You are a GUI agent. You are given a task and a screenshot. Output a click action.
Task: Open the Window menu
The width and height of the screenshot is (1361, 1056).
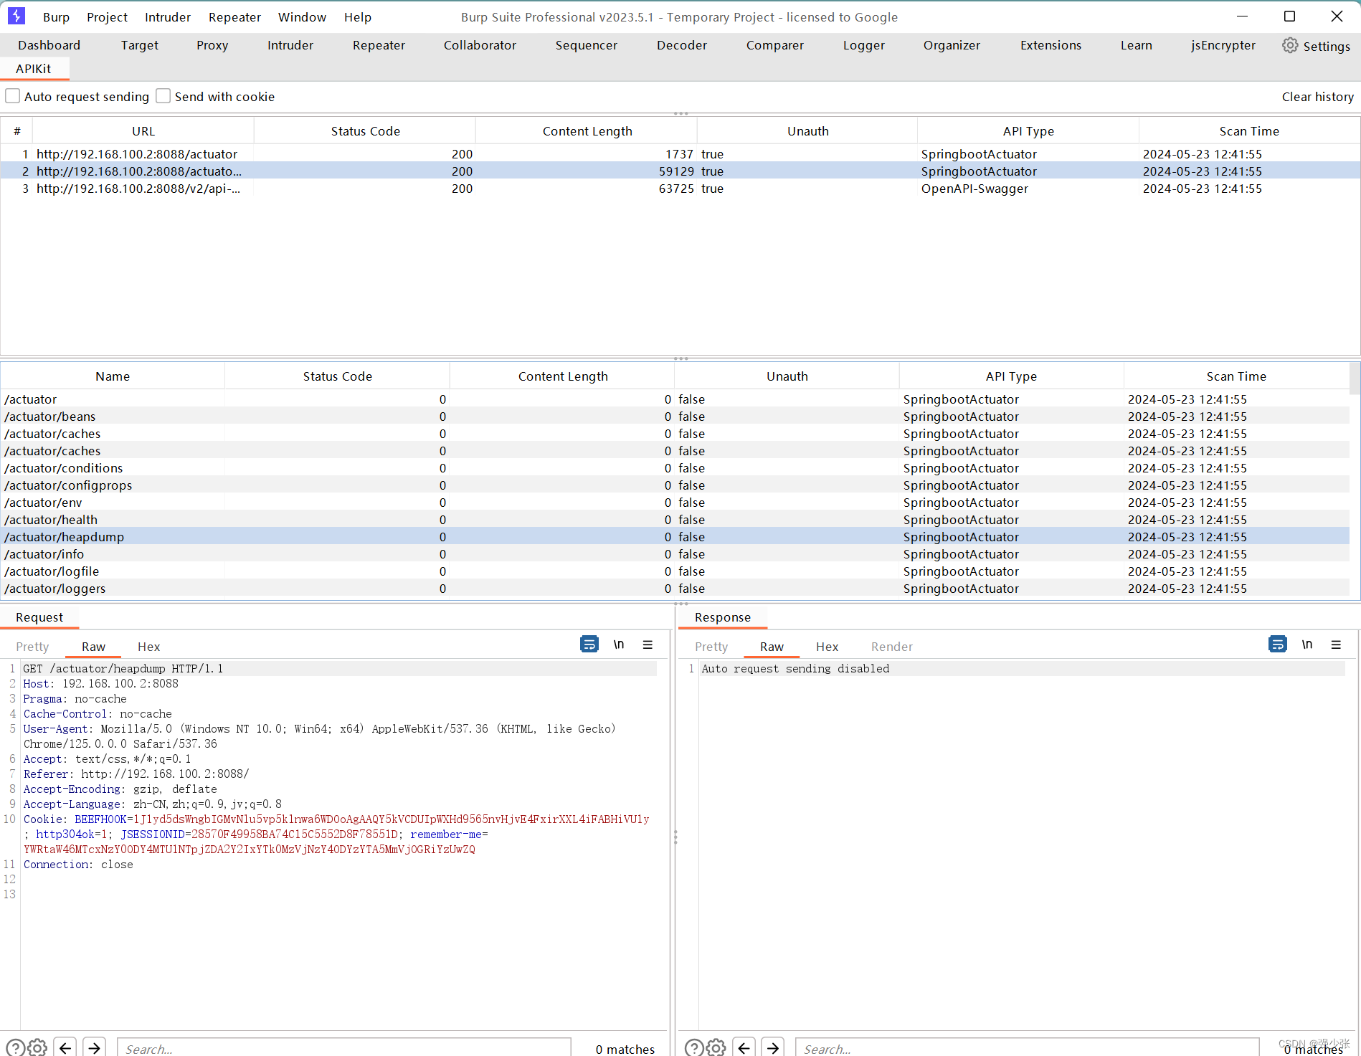(302, 17)
